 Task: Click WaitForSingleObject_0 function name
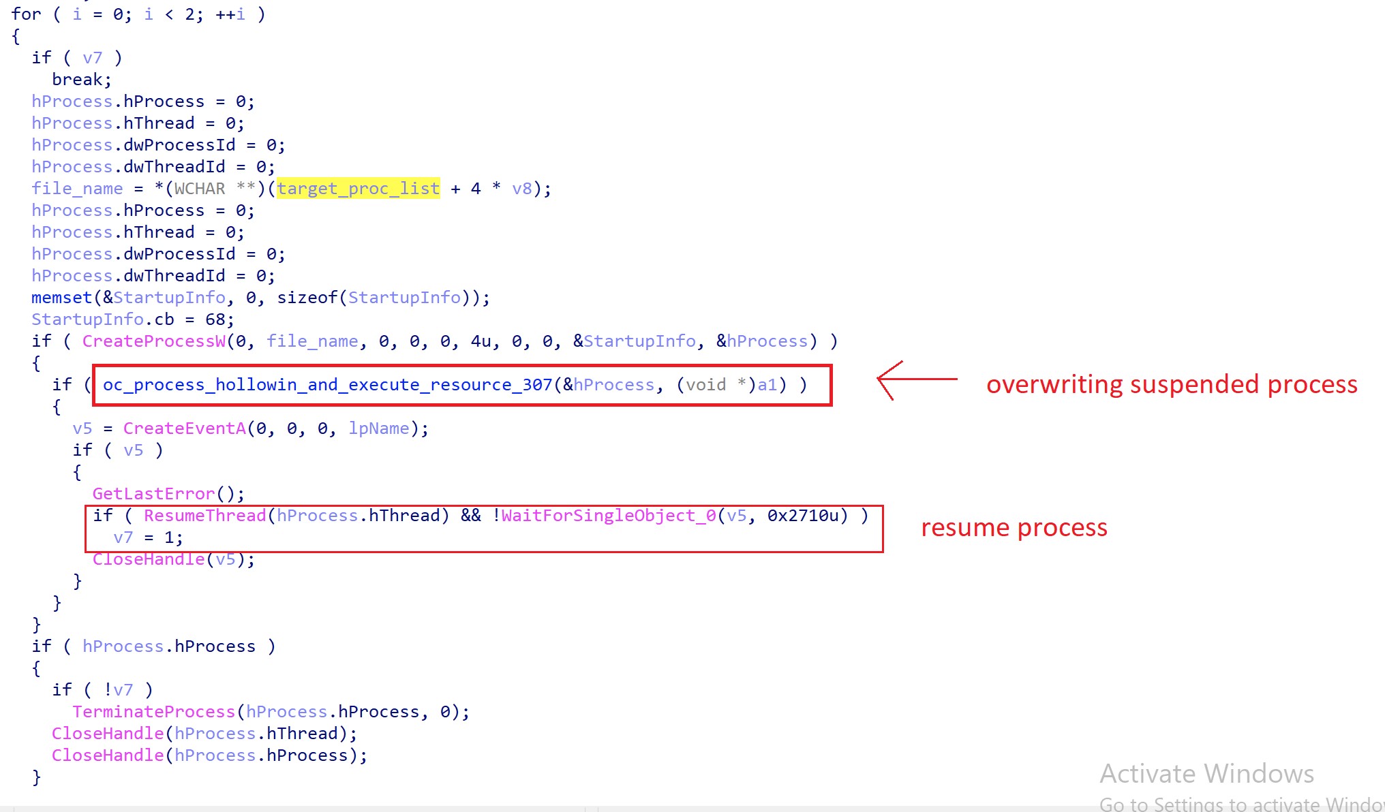click(x=609, y=516)
